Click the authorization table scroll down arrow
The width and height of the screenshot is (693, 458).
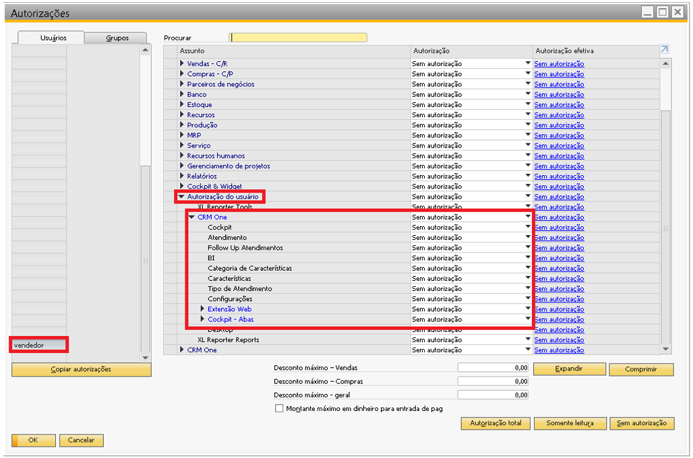tap(665, 349)
